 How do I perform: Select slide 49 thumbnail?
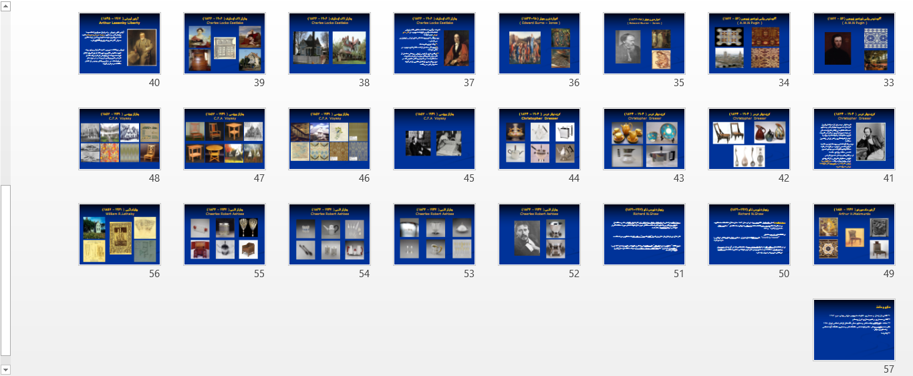[x=854, y=234]
